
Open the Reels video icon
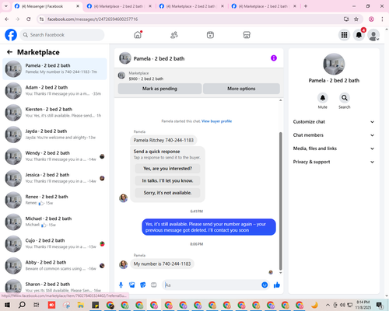(x=210, y=35)
